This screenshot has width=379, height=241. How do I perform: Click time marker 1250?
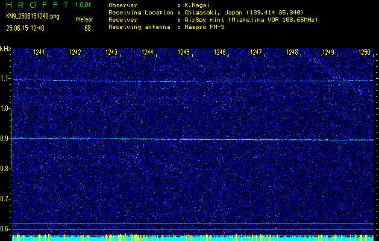pyautogui.click(x=365, y=52)
